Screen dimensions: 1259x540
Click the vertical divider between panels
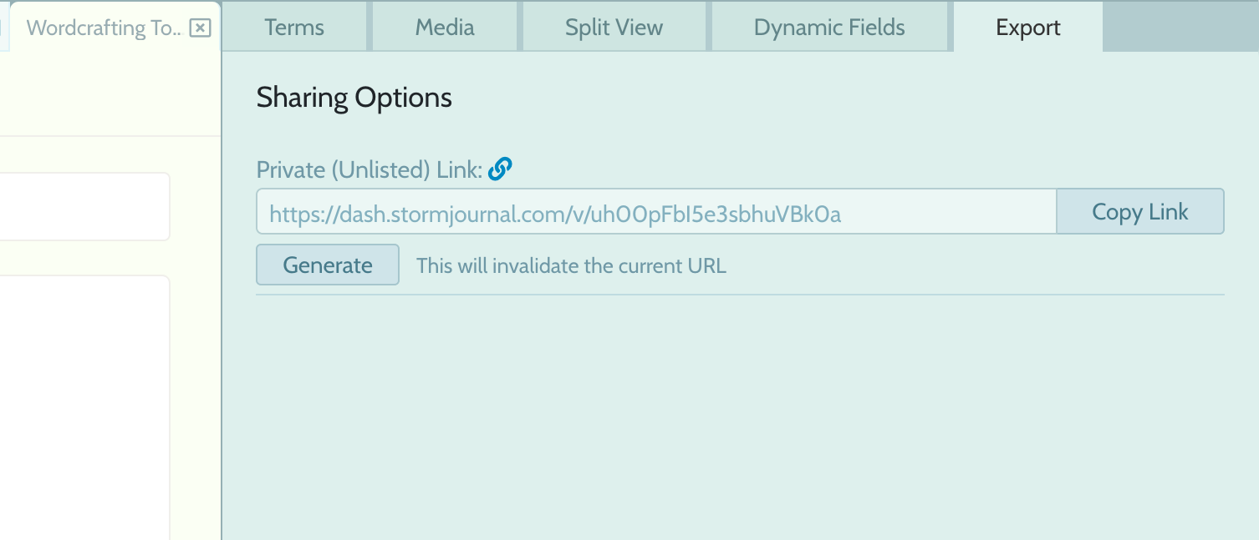click(x=222, y=295)
